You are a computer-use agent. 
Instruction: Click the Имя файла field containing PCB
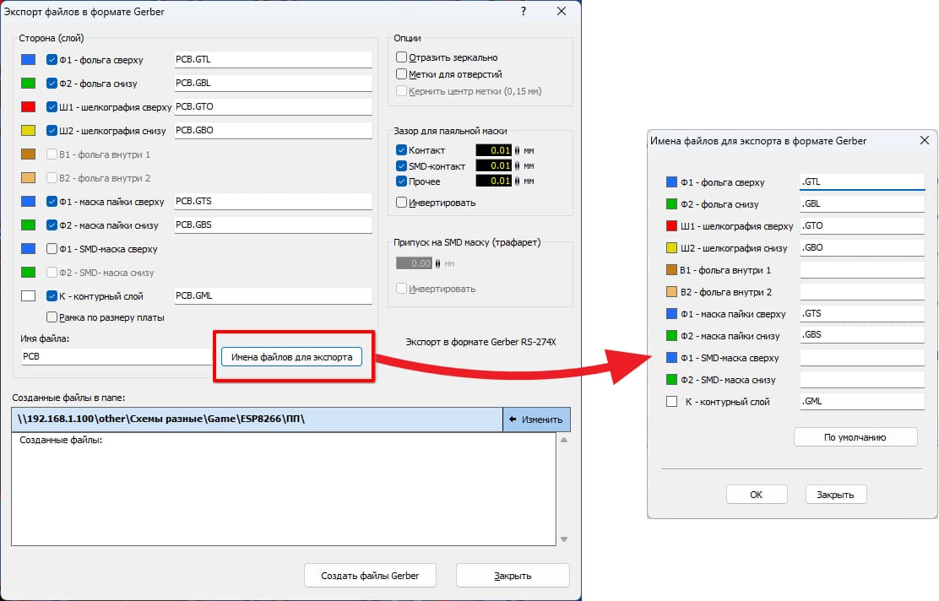pos(117,356)
